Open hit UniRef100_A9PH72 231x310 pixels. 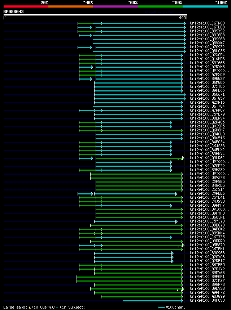pos(207,292)
